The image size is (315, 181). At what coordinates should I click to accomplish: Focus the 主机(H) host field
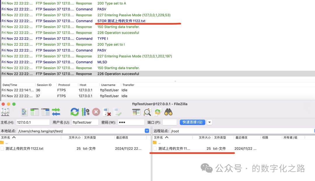pyautogui.click(x=33, y=122)
